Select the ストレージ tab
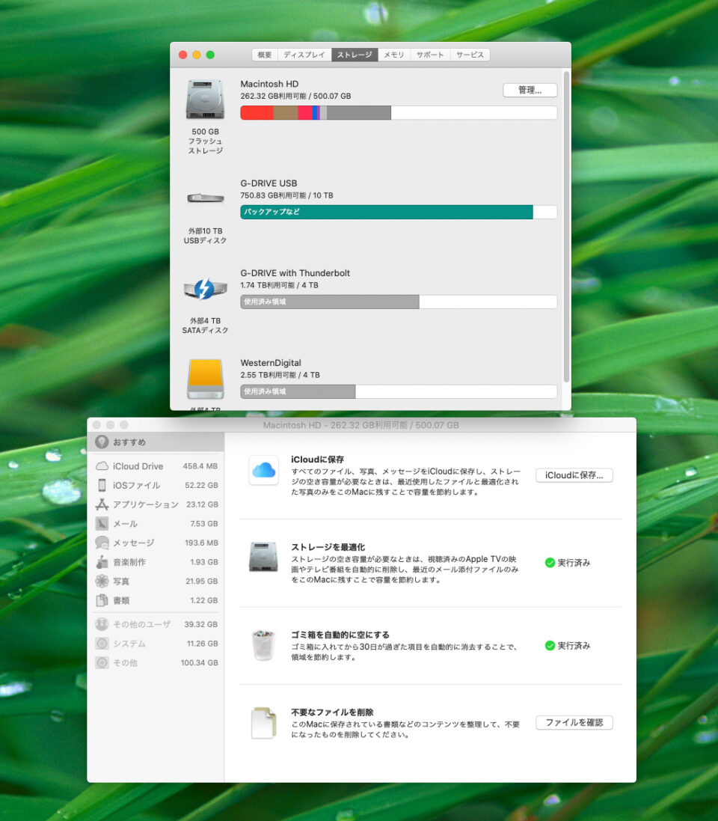The height and width of the screenshot is (821, 718). pyautogui.click(x=355, y=55)
